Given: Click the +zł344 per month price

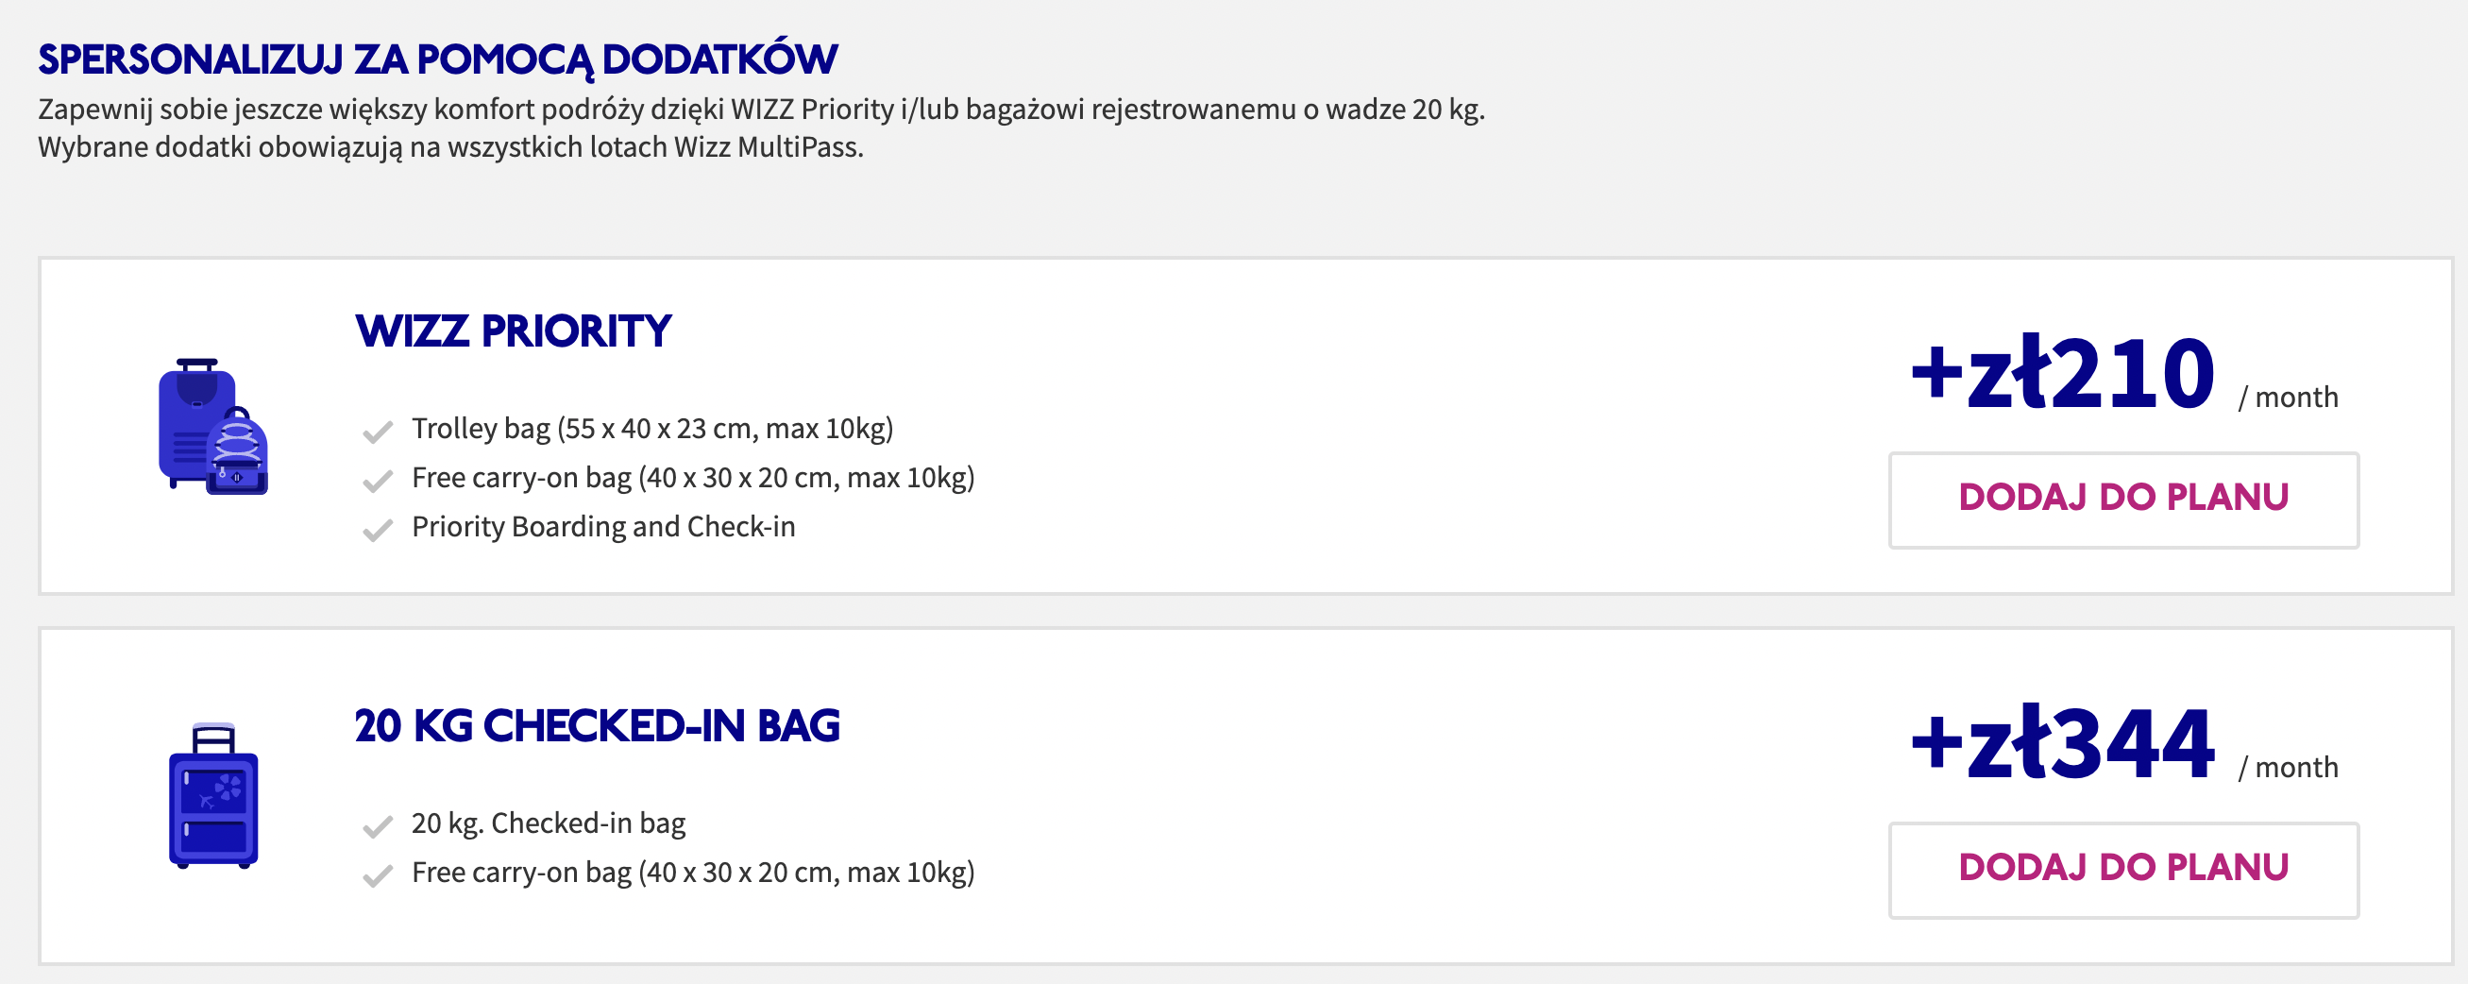Looking at the screenshot, I should [2124, 743].
